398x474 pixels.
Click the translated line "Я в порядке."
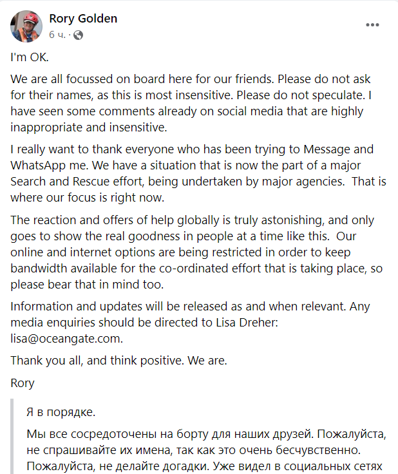tap(59, 411)
